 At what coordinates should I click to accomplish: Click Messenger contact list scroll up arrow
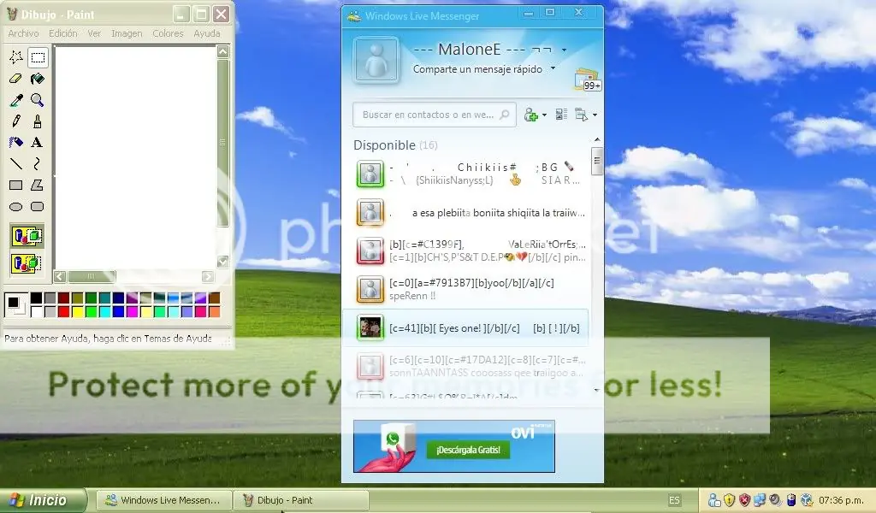coord(596,139)
